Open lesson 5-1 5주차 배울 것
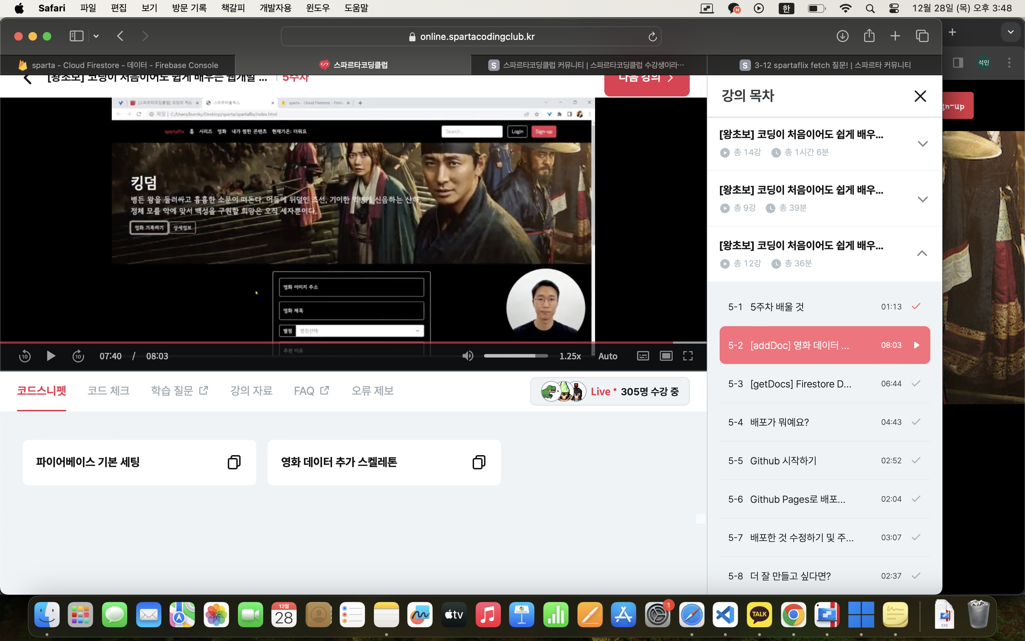1025x641 pixels. [x=824, y=307]
